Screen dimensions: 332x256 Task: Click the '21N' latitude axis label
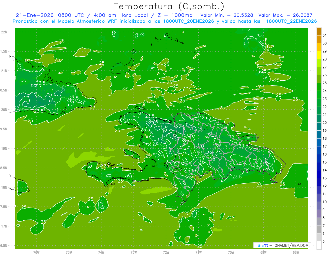(4, 71)
